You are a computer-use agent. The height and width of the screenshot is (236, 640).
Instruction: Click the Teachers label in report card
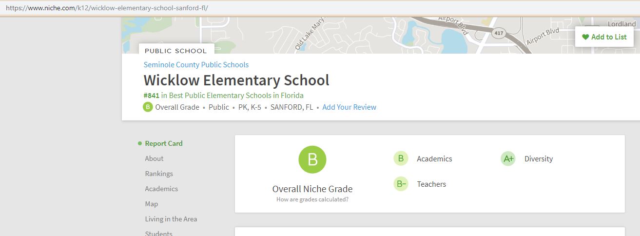point(431,184)
